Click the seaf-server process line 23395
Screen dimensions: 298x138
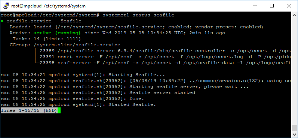point(163,63)
